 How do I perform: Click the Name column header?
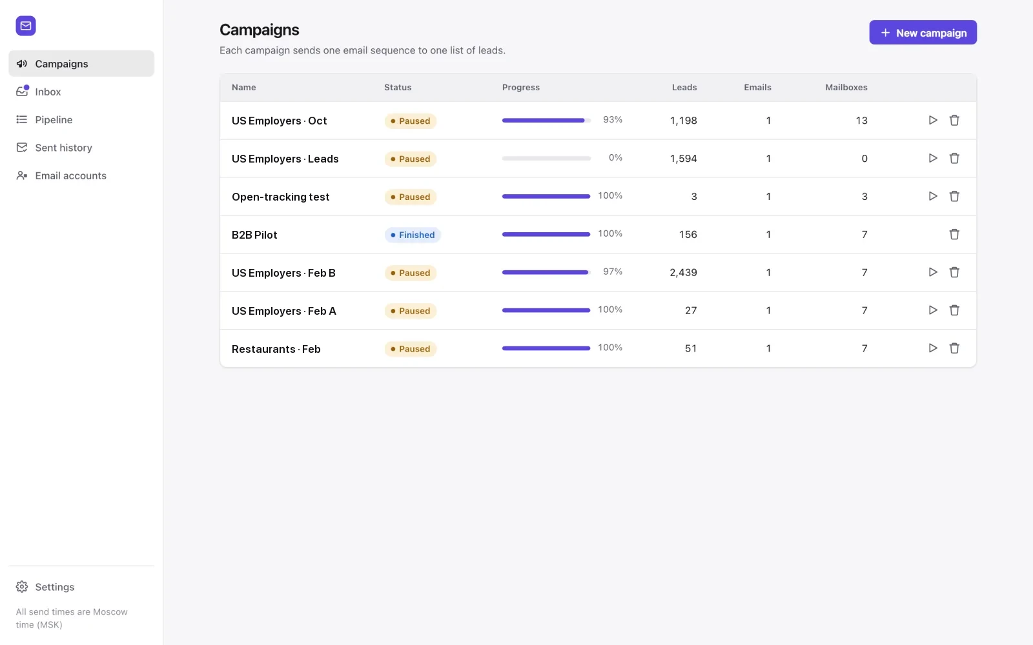click(244, 87)
